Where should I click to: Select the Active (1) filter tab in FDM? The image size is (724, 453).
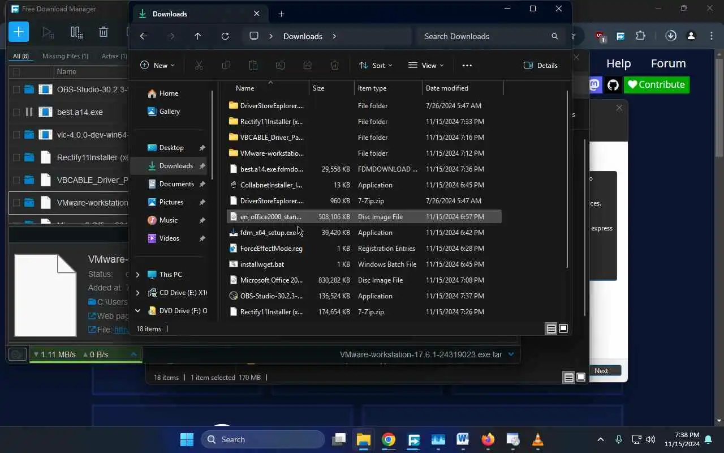click(x=114, y=56)
